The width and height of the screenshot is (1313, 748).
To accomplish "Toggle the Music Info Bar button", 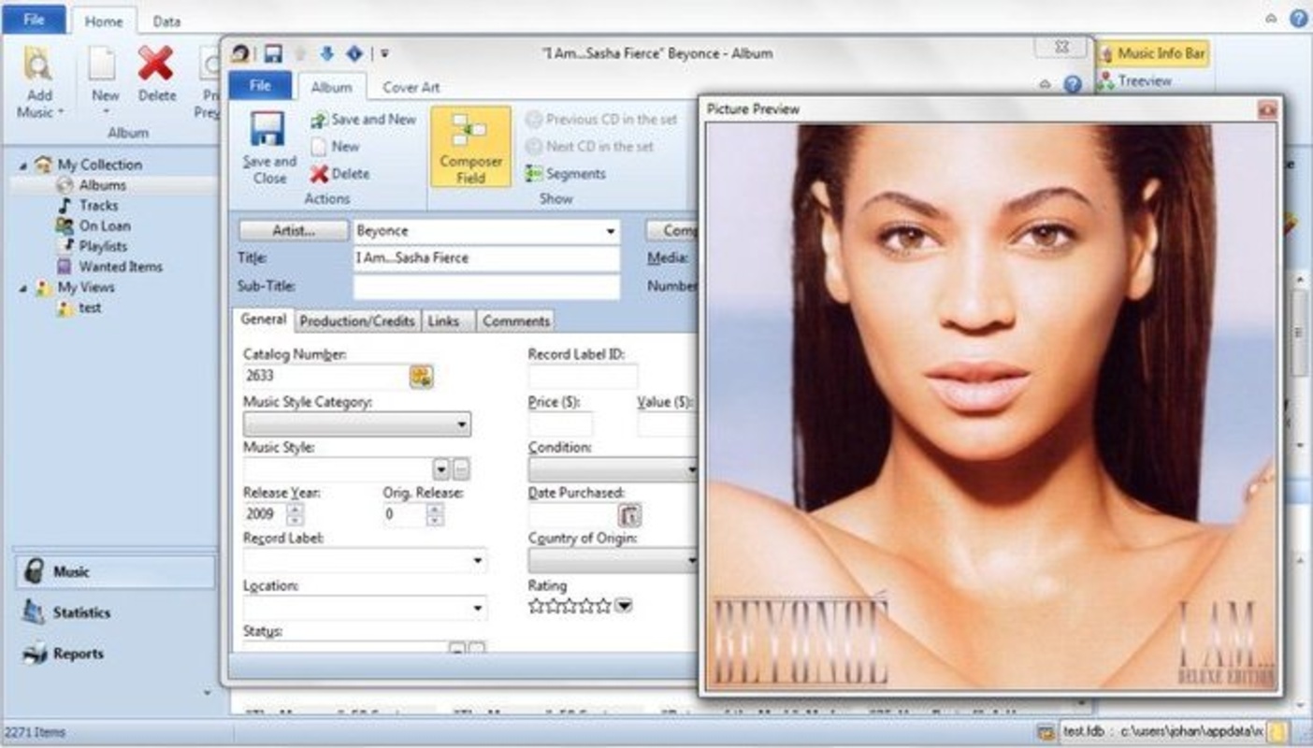I will (x=1152, y=53).
